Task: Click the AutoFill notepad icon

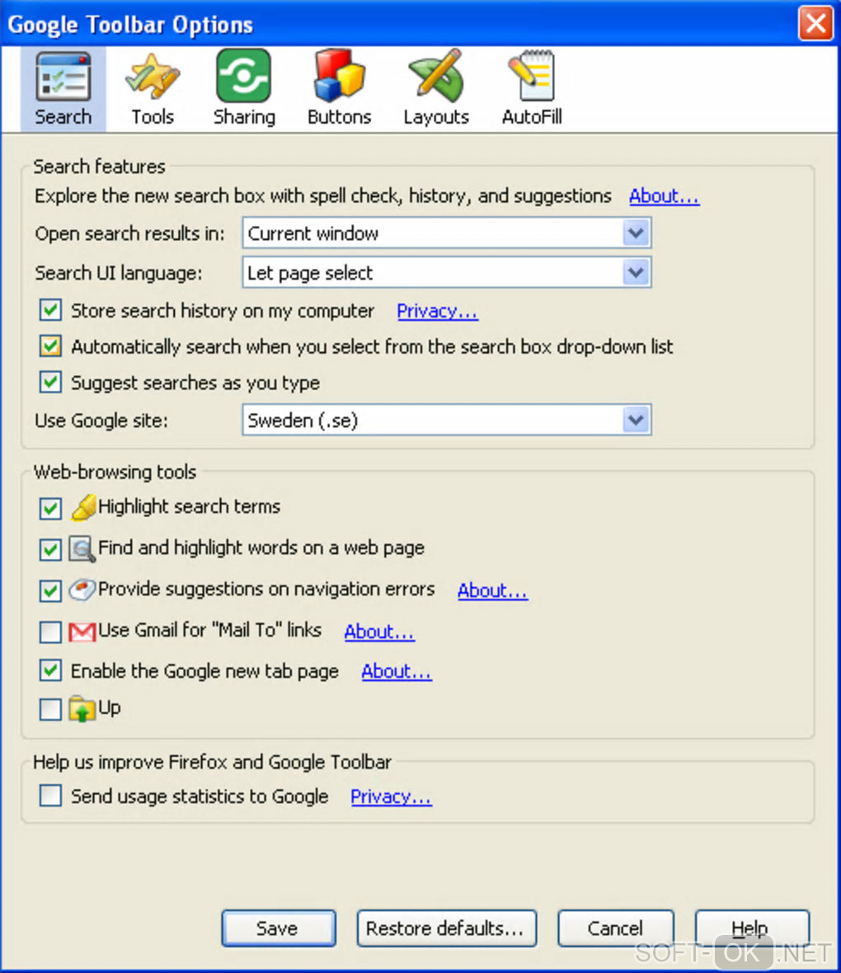Action: (x=531, y=76)
